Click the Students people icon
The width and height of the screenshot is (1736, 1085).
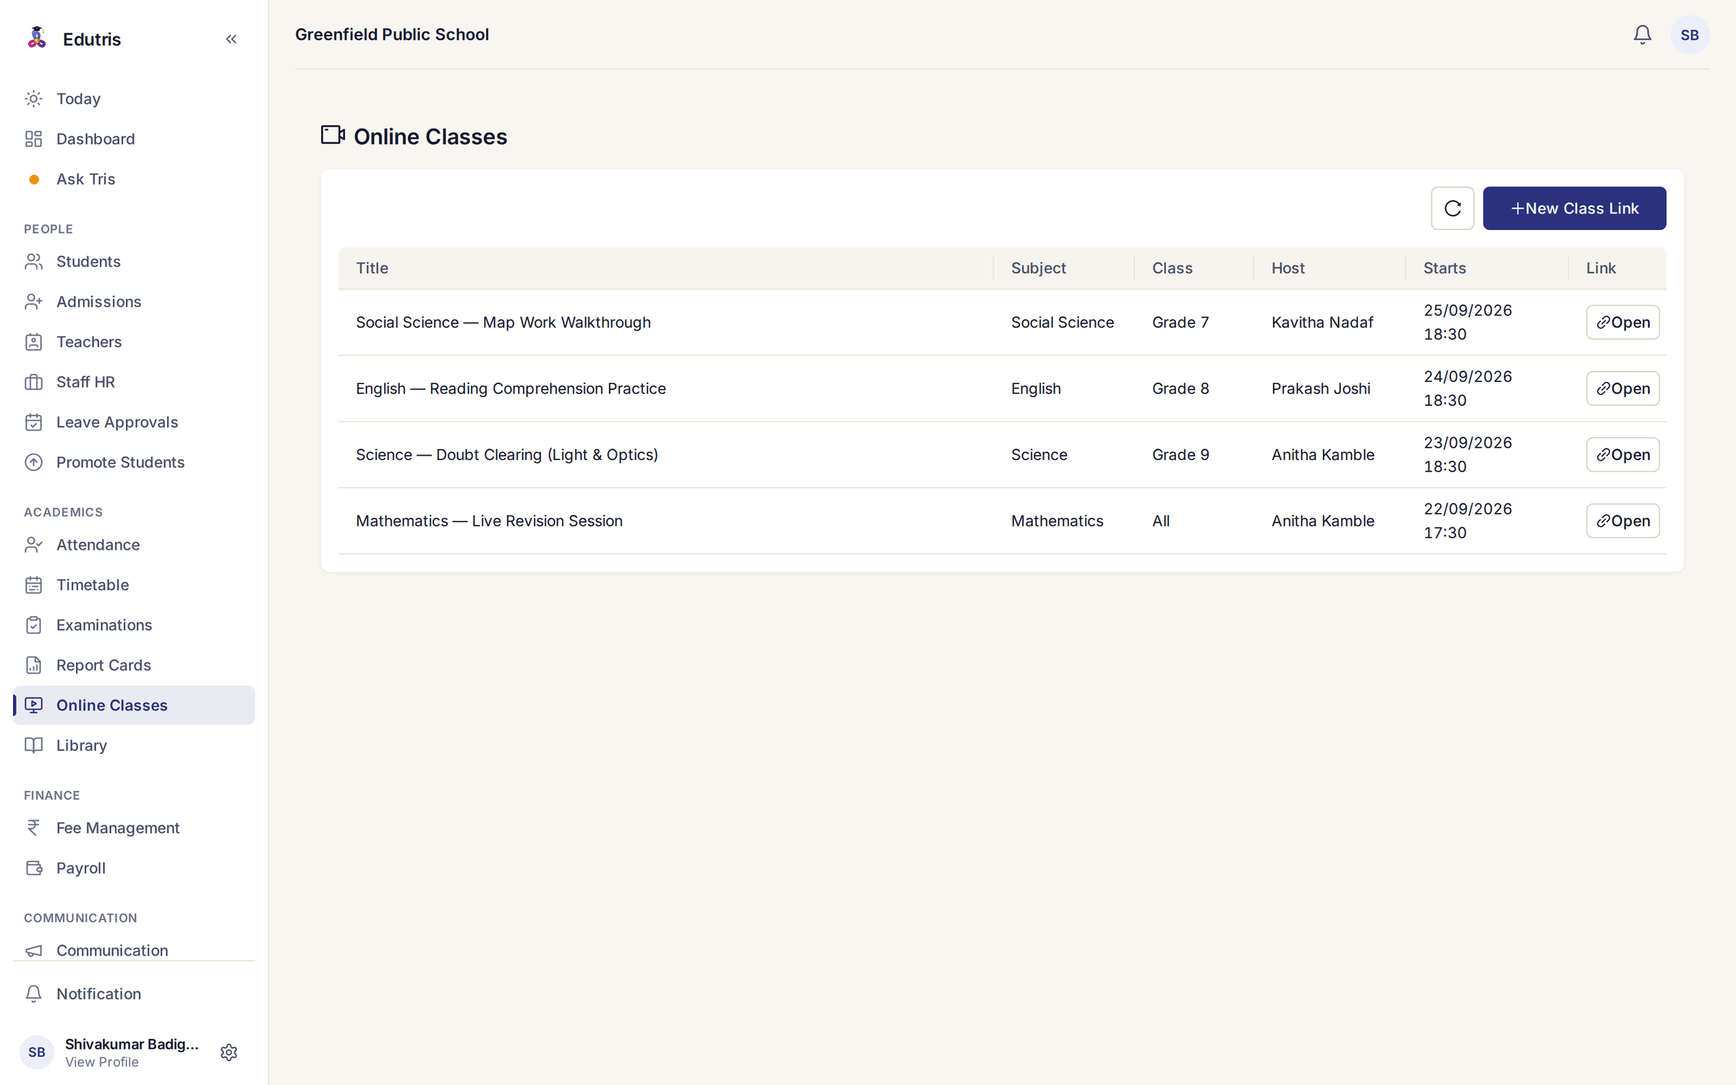pyautogui.click(x=34, y=262)
